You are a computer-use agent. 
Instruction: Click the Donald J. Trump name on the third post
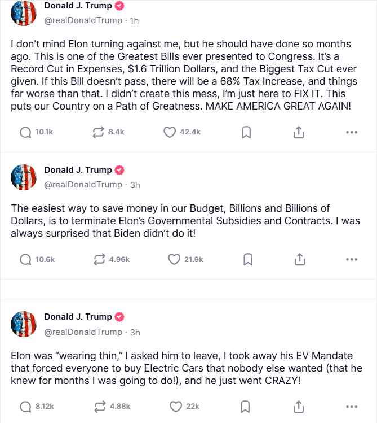tap(78, 317)
